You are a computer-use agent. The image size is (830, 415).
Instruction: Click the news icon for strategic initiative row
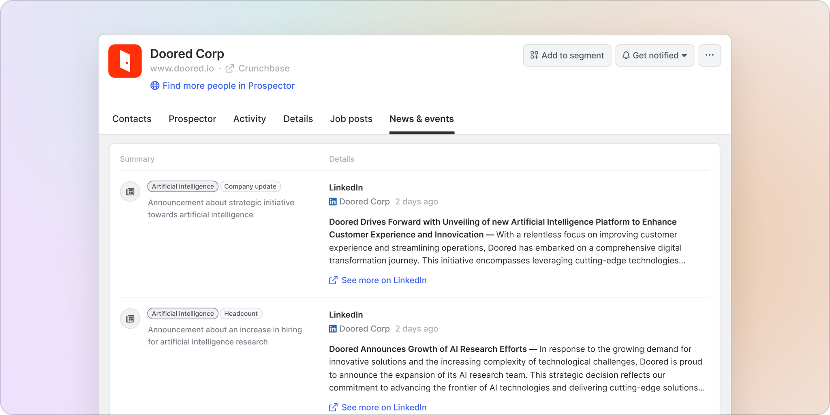coord(130,191)
